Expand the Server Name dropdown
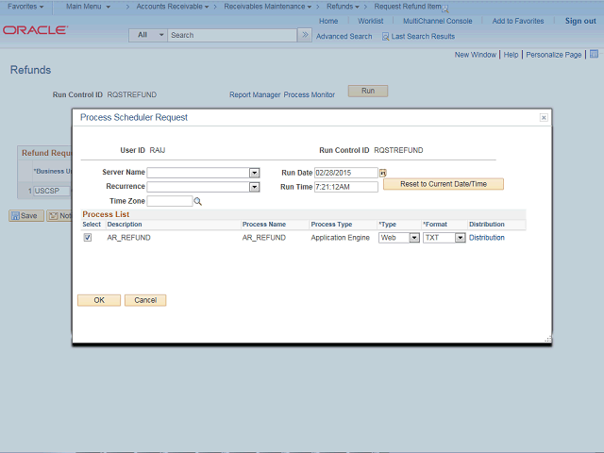Image resolution: width=604 pixels, height=453 pixels. pyautogui.click(x=254, y=173)
